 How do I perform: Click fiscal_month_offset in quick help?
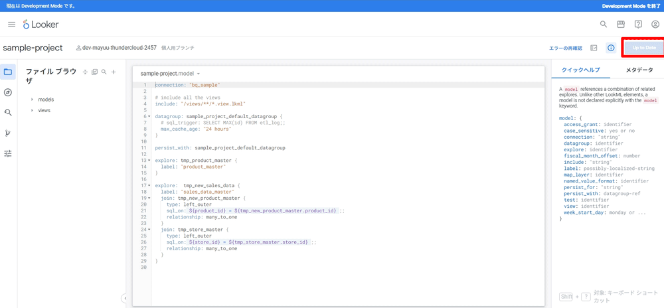point(592,156)
